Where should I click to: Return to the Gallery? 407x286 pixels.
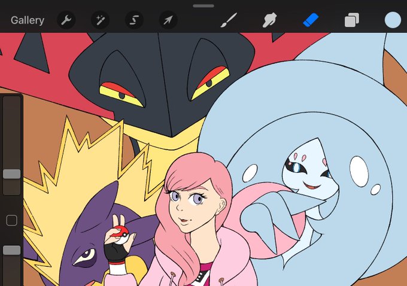28,20
